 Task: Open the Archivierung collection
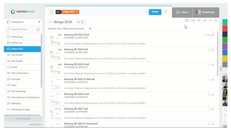[22, 37]
